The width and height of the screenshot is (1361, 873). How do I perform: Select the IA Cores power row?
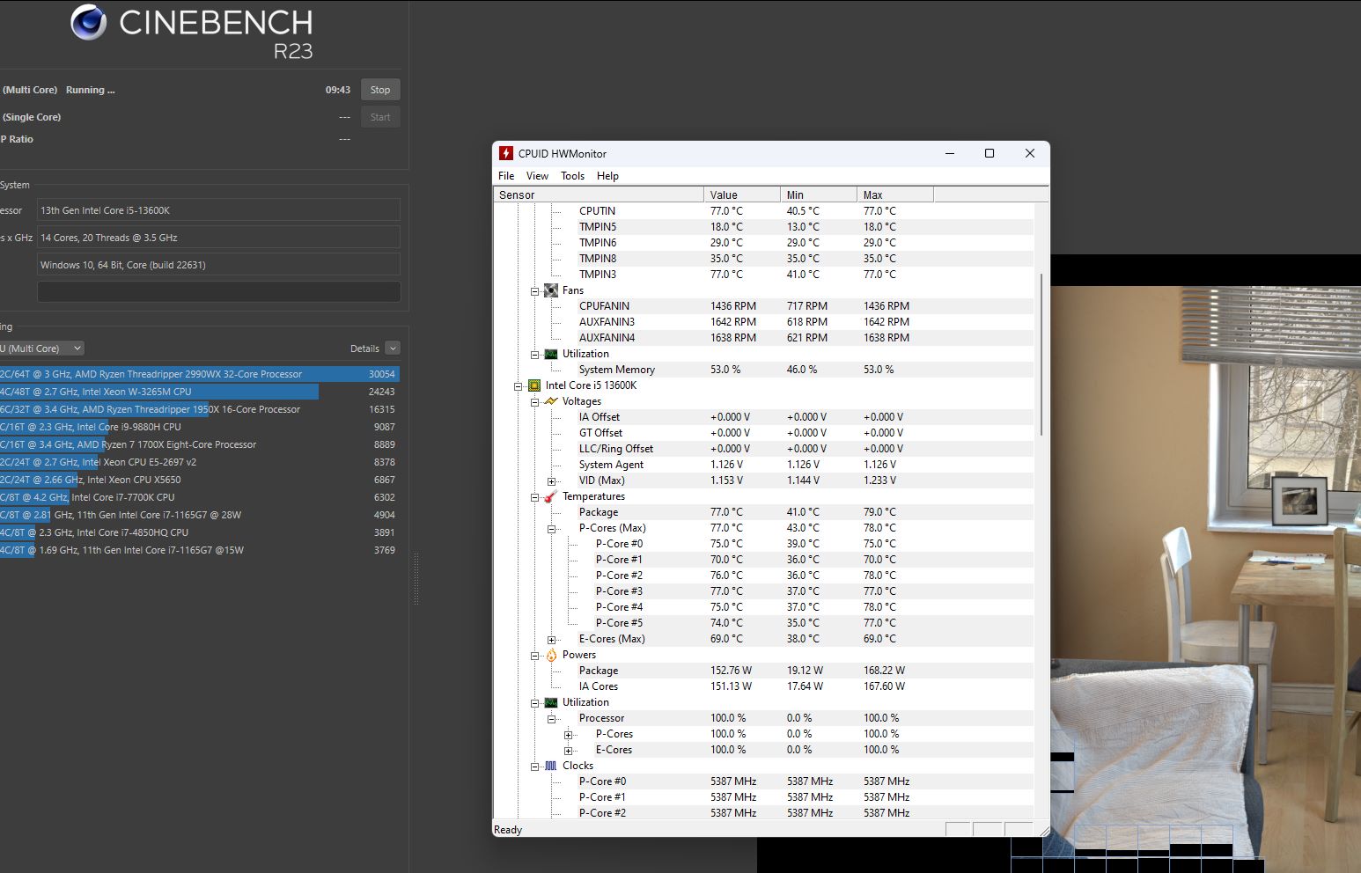point(763,686)
